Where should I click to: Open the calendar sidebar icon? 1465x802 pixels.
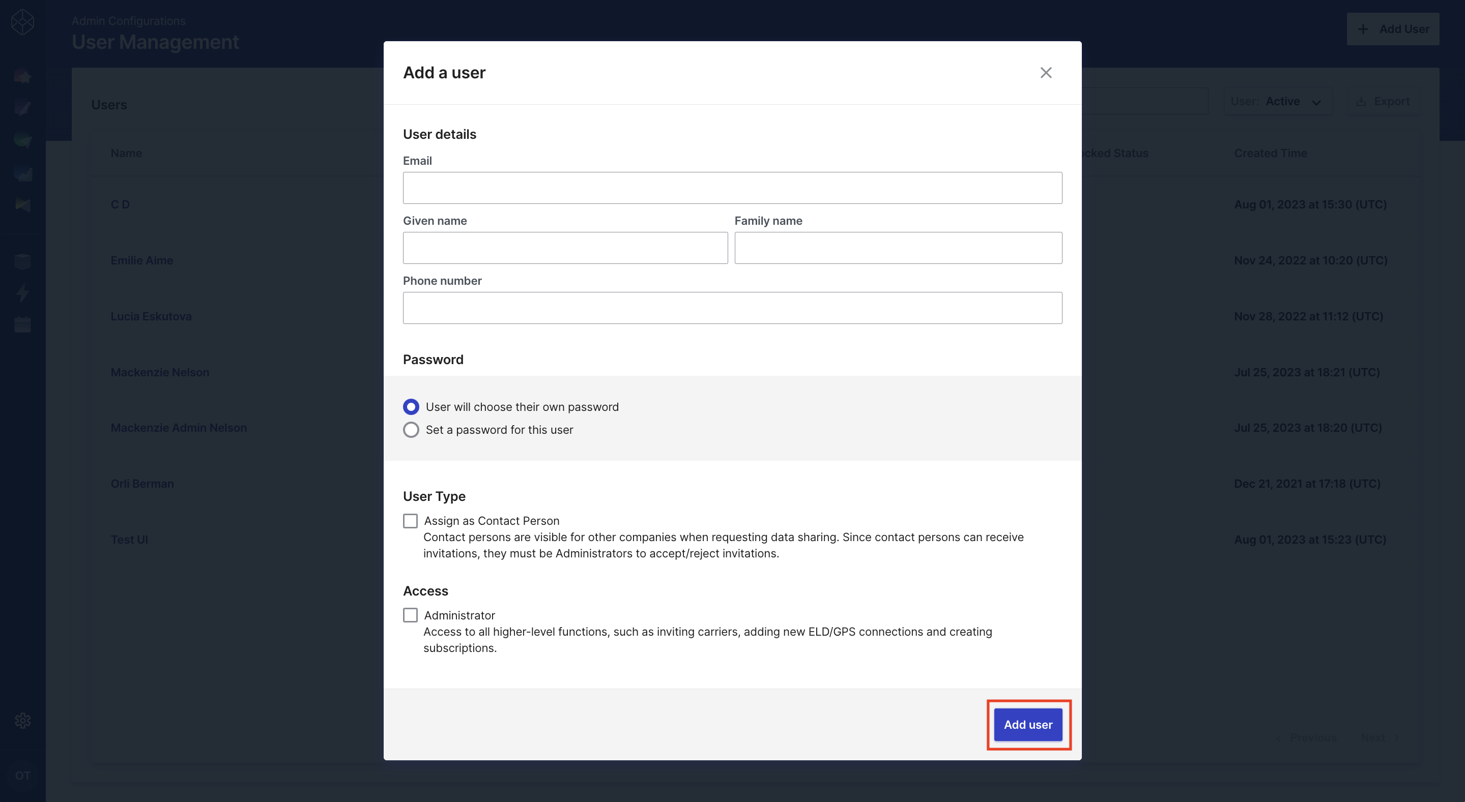coord(23,324)
